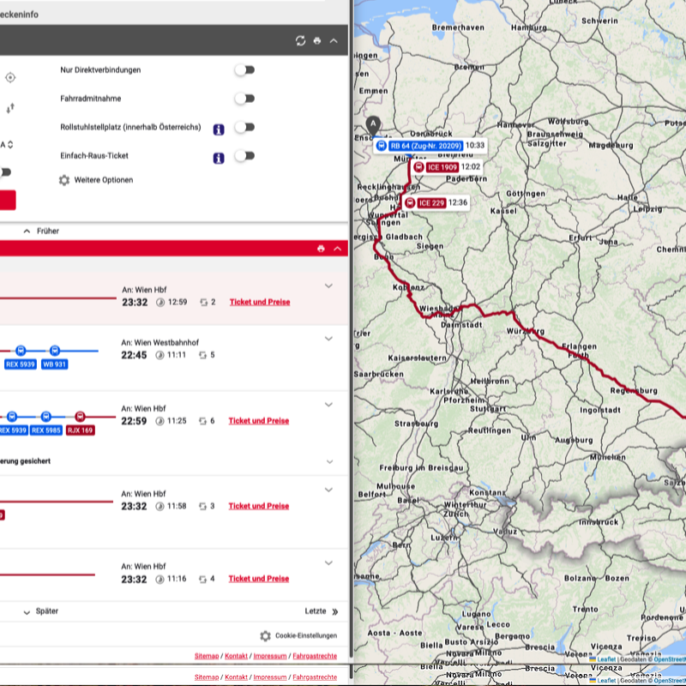Image resolution: width=686 pixels, height=686 pixels.
Task: Open the upper Sitemap footer link
Action: click(207, 656)
